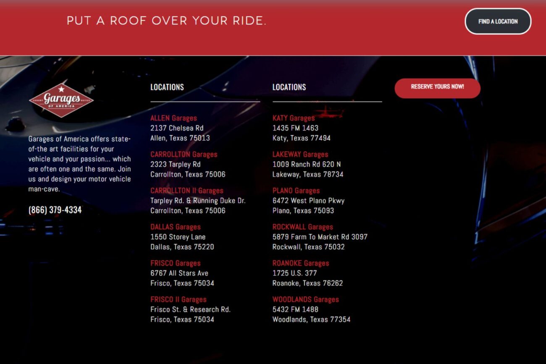Screen dimensions: 546x364
Task: Open the KATY Garages link
Action: pos(293,118)
